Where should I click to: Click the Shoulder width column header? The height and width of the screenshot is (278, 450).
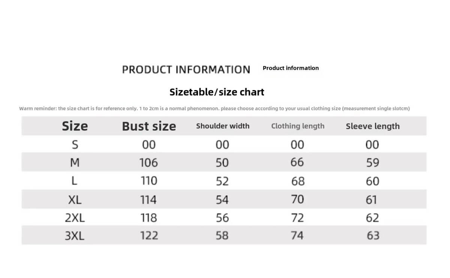click(x=223, y=126)
